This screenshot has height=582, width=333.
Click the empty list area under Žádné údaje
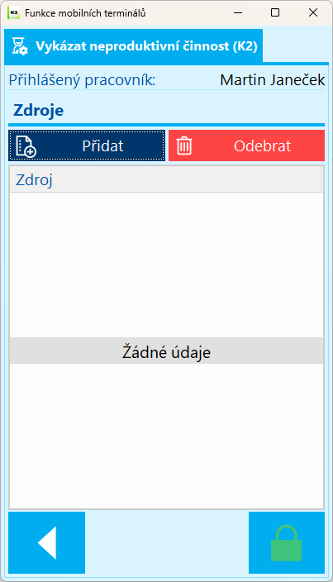click(166, 436)
